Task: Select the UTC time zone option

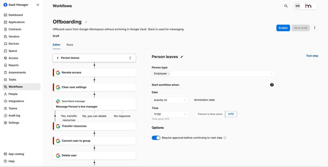Action: (x=231, y=114)
